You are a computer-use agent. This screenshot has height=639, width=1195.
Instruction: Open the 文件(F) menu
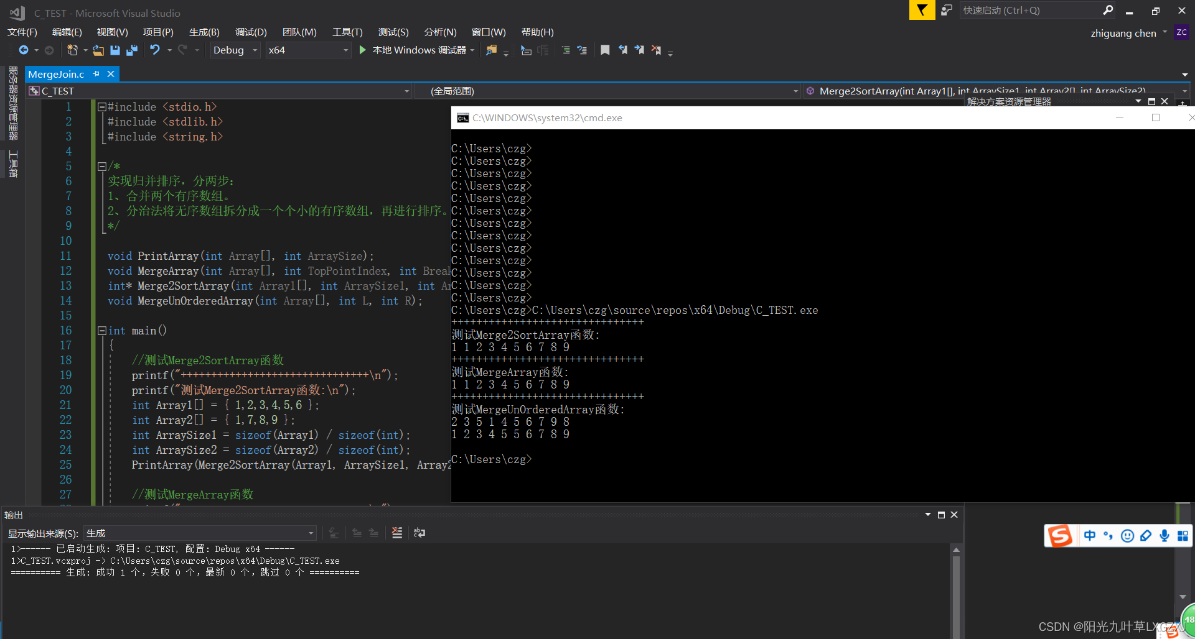point(22,32)
